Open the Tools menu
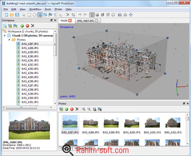191x156 pixels. coord(48,9)
